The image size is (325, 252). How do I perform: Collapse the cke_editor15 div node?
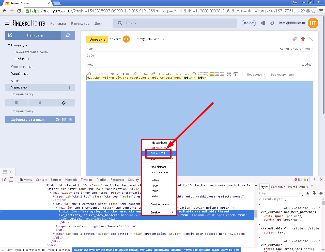[48, 185]
